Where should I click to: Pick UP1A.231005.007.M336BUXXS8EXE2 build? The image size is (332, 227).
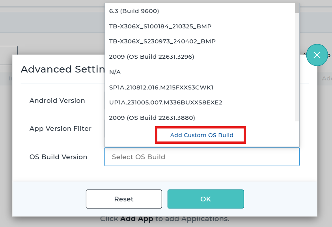pyautogui.click(x=166, y=102)
